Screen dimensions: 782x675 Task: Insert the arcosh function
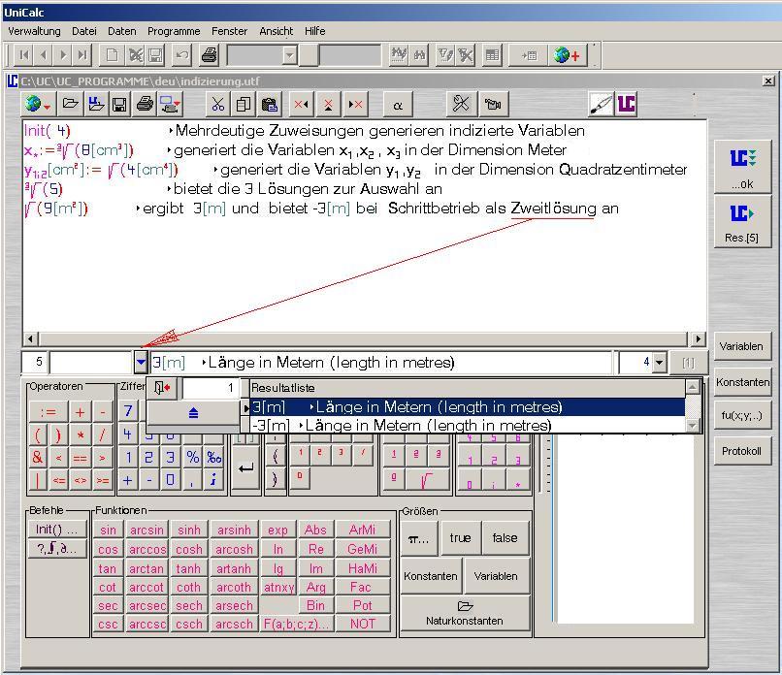pyautogui.click(x=234, y=549)
